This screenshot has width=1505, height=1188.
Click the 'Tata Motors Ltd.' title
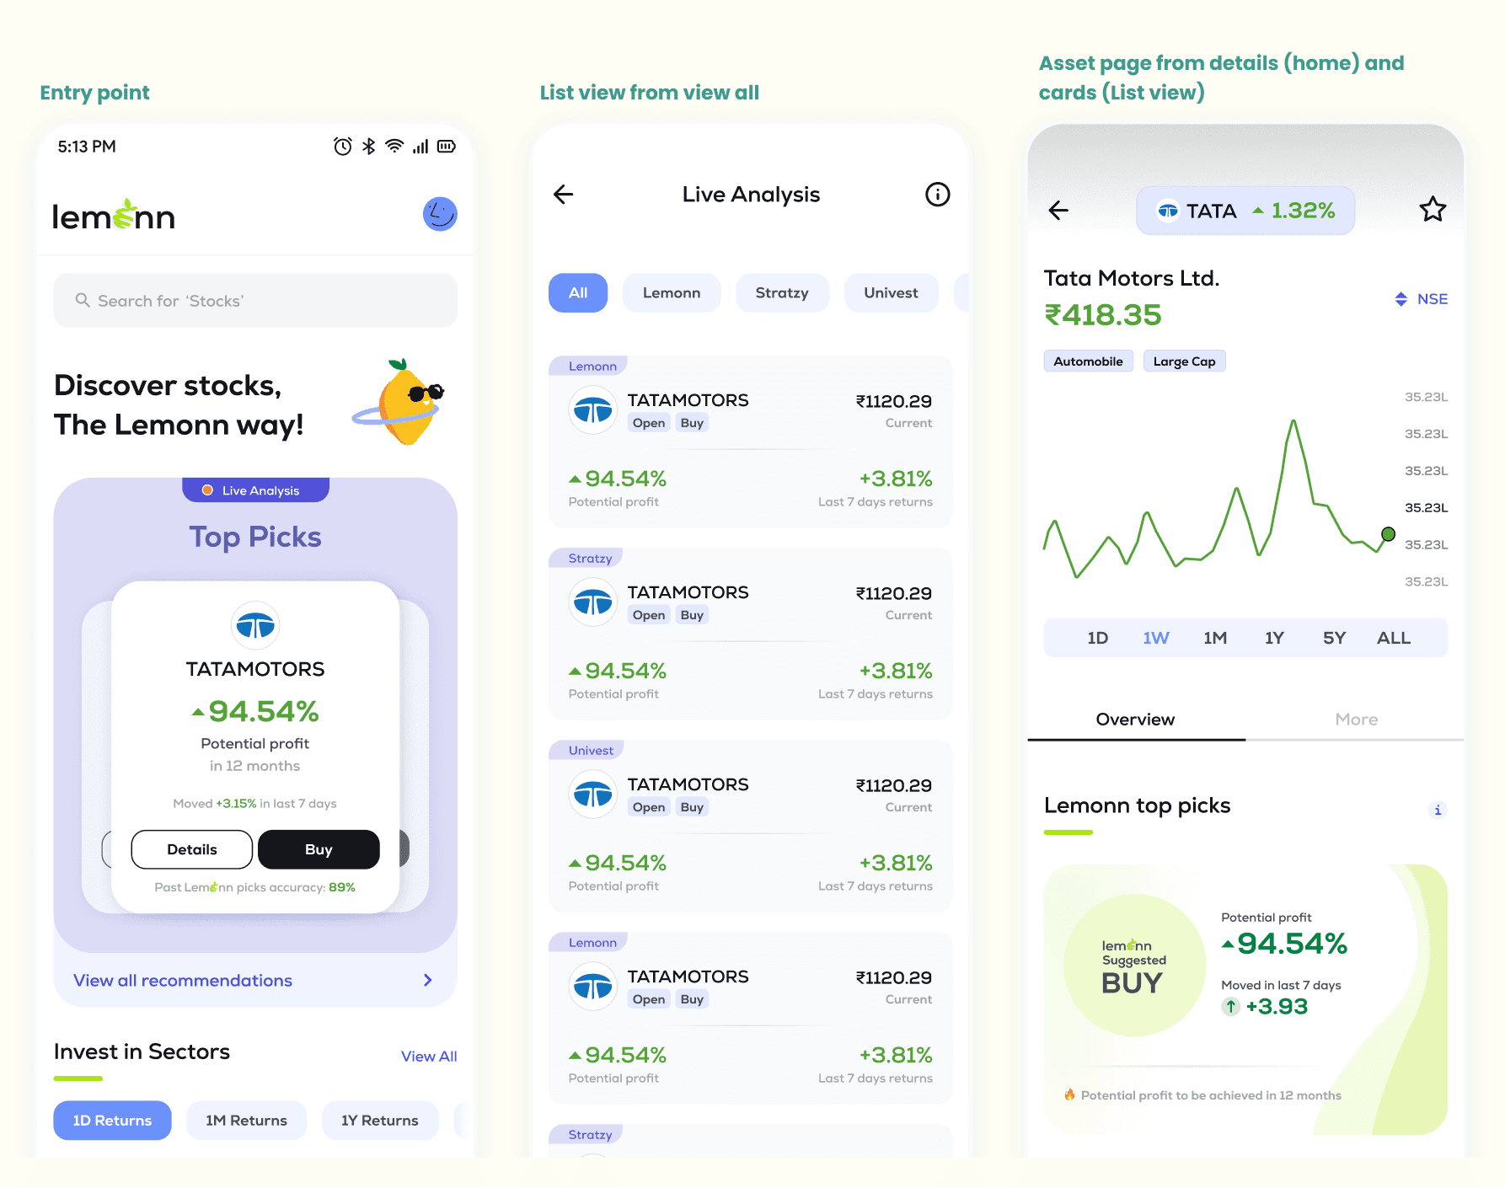pyautogui.click(x=1132, y=278)
